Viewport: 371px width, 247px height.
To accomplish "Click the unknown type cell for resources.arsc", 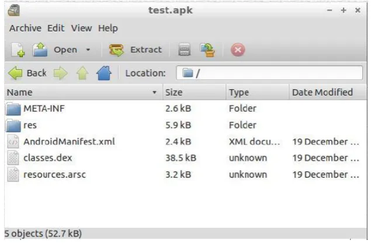I will point(248,175).
